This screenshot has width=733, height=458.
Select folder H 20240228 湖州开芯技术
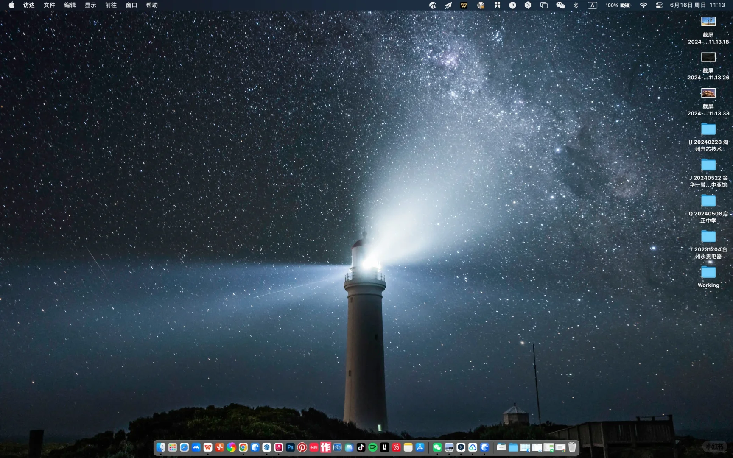708,137
